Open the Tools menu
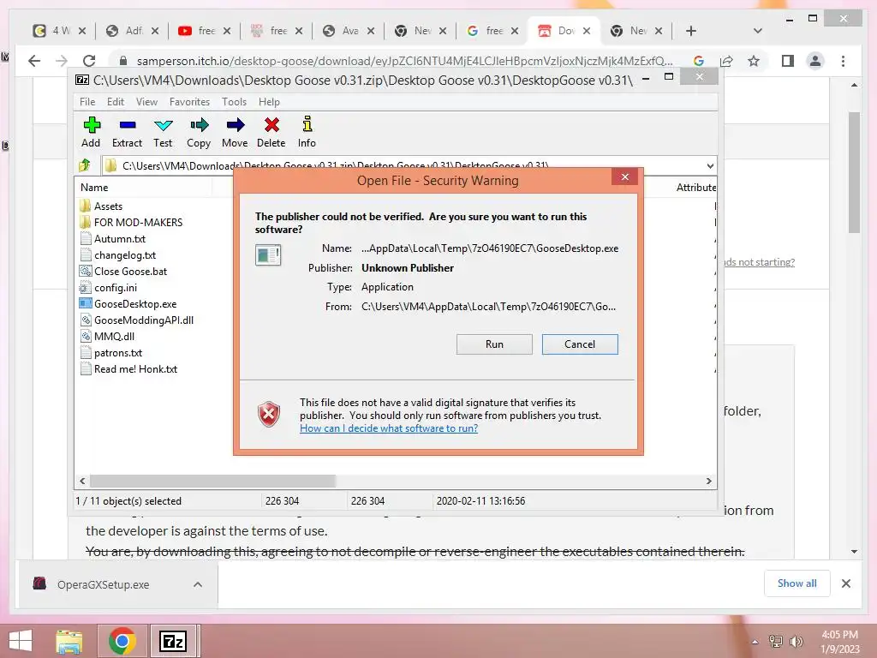Viewport: 877px width, 658px height. click(x=234, y=102)
